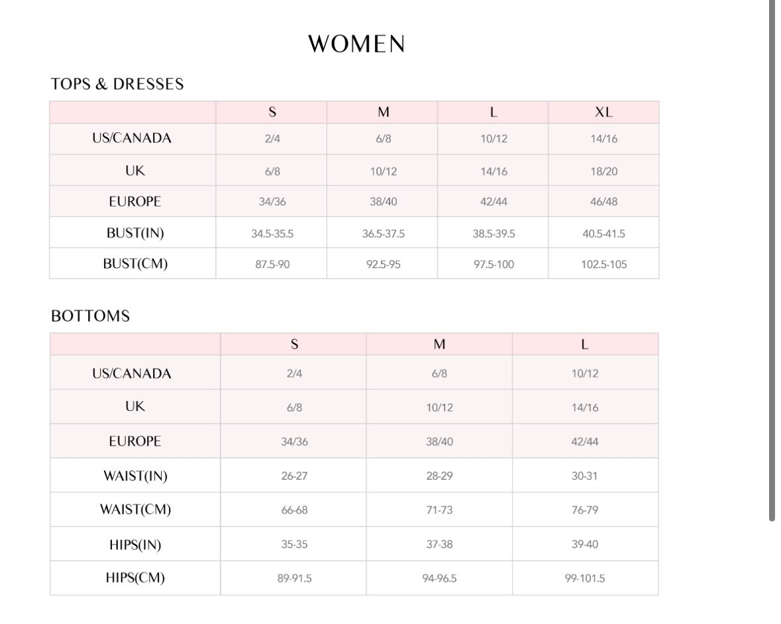Image resolution: width=781 pixels, height=624 pixels.
Task: Click the WAIST(IN) row label
Action: [x=135, y=476]
